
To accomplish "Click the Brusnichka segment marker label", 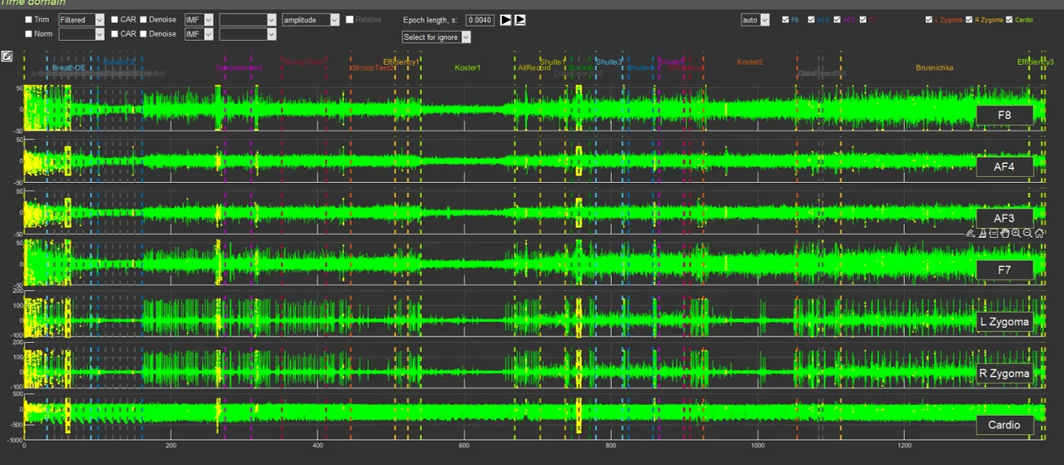I will point(934,67).
